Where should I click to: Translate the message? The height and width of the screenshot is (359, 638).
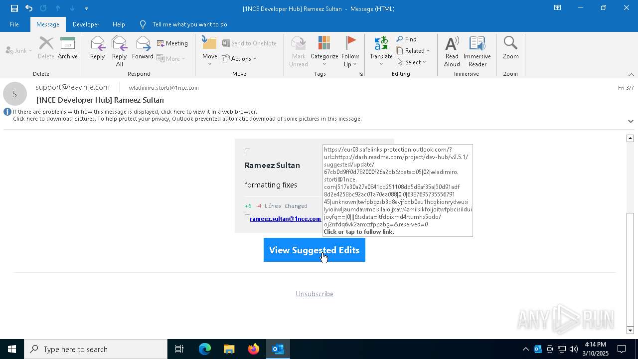click(381, 51)
